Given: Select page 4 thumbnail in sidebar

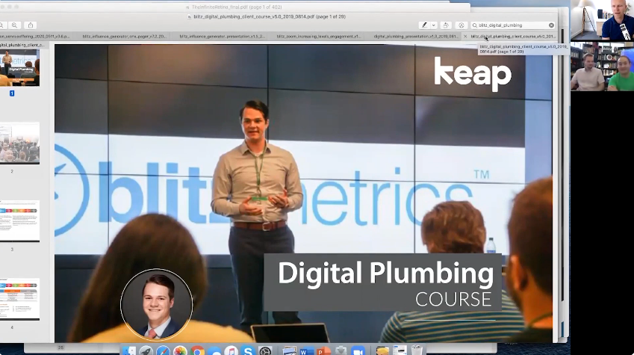Looking at the screenshot, I should point(20,299).
